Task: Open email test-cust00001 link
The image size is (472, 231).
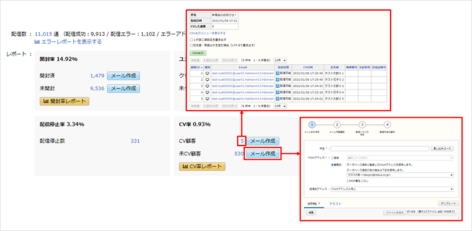Action: 242,74
